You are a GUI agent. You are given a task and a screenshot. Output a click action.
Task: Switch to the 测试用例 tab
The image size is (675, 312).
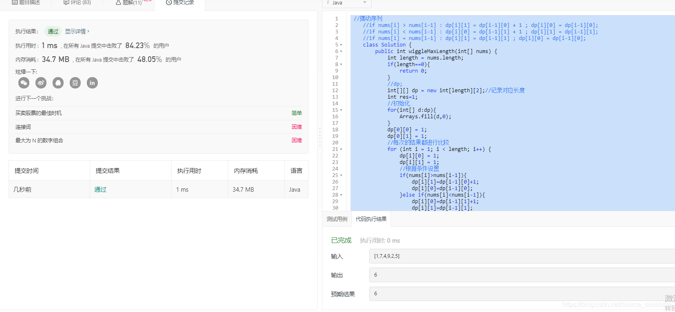[x=337, y=219]
